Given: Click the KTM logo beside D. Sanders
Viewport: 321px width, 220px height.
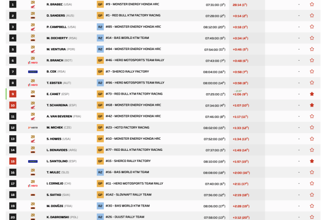Looking at the screenshot, I should [x=33, y=16].
